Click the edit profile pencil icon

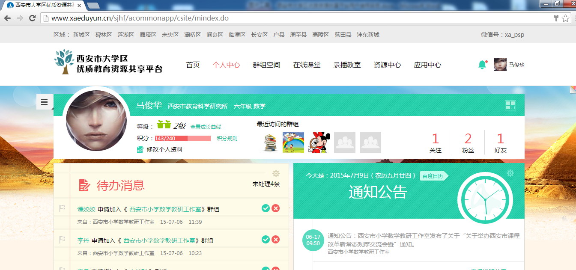click(x=140, y=150)
